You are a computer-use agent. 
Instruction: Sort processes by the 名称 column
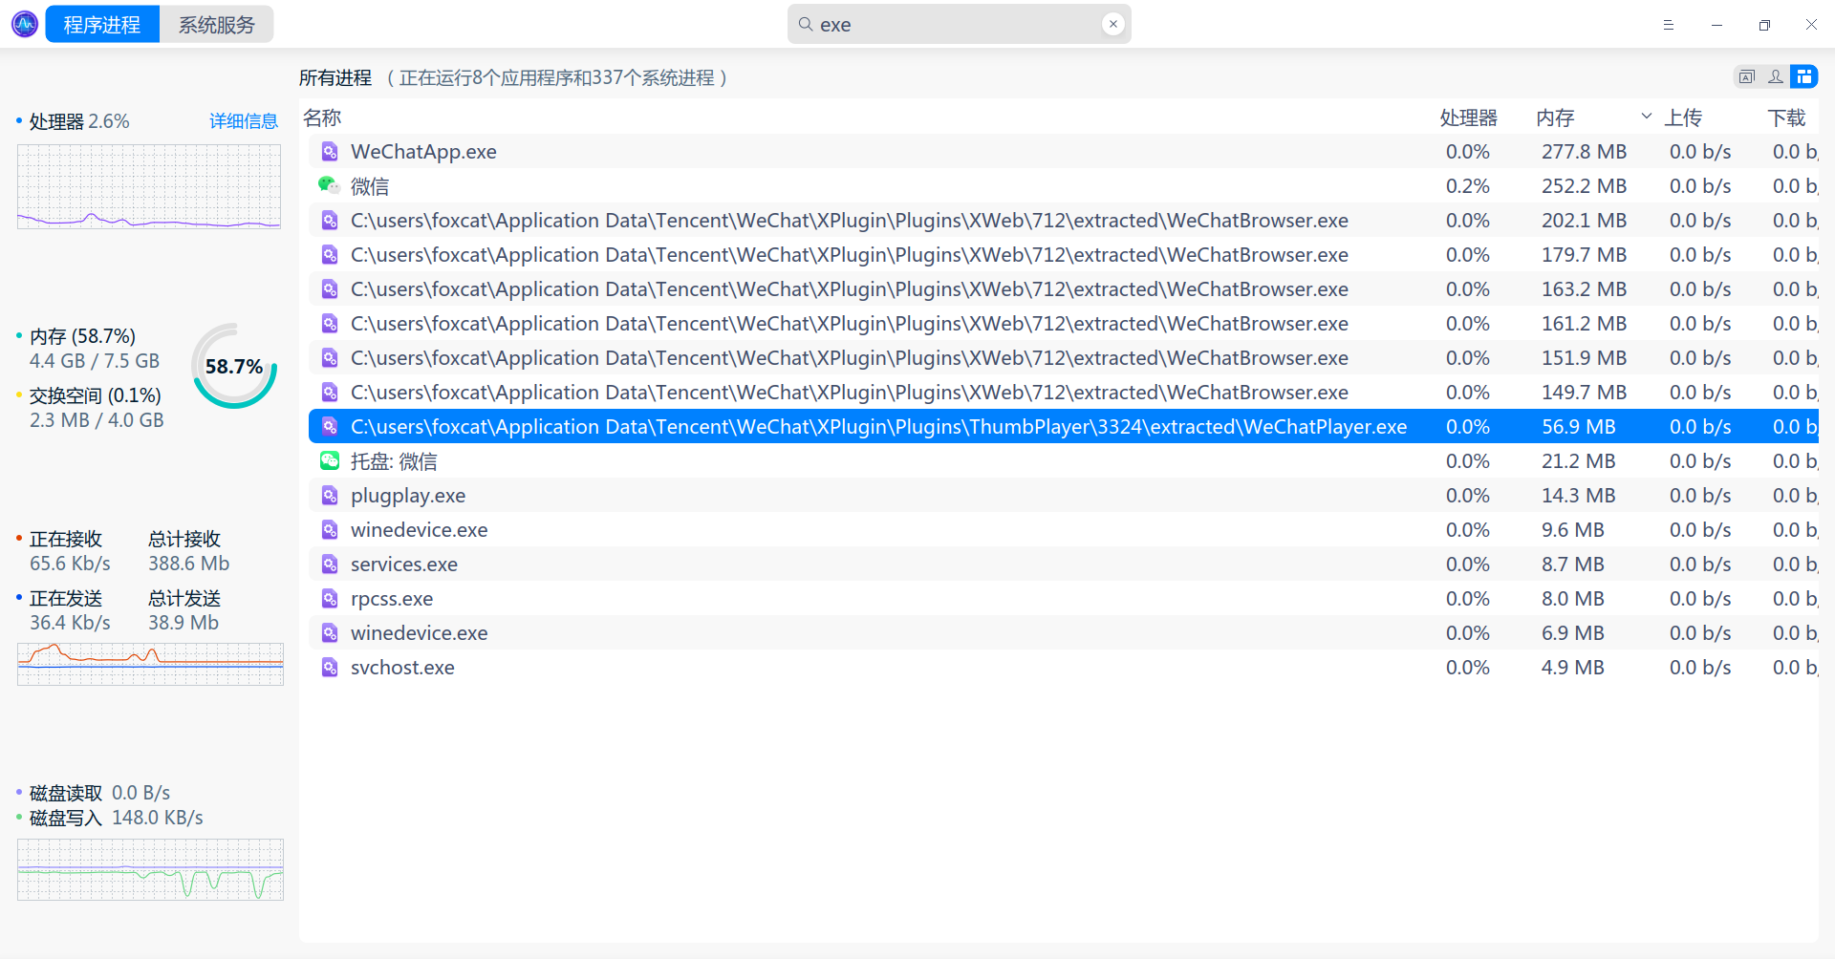pos(322,117)
